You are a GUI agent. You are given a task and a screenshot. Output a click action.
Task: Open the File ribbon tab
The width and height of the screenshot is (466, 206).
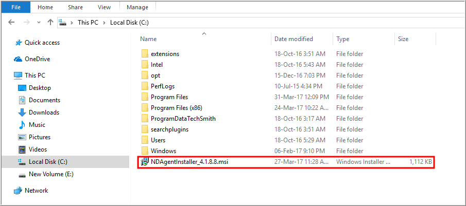coord(16,7)
